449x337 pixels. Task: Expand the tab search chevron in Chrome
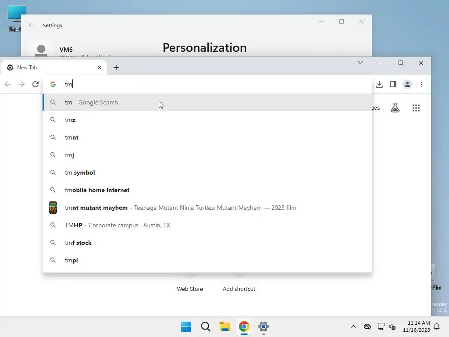360,63
